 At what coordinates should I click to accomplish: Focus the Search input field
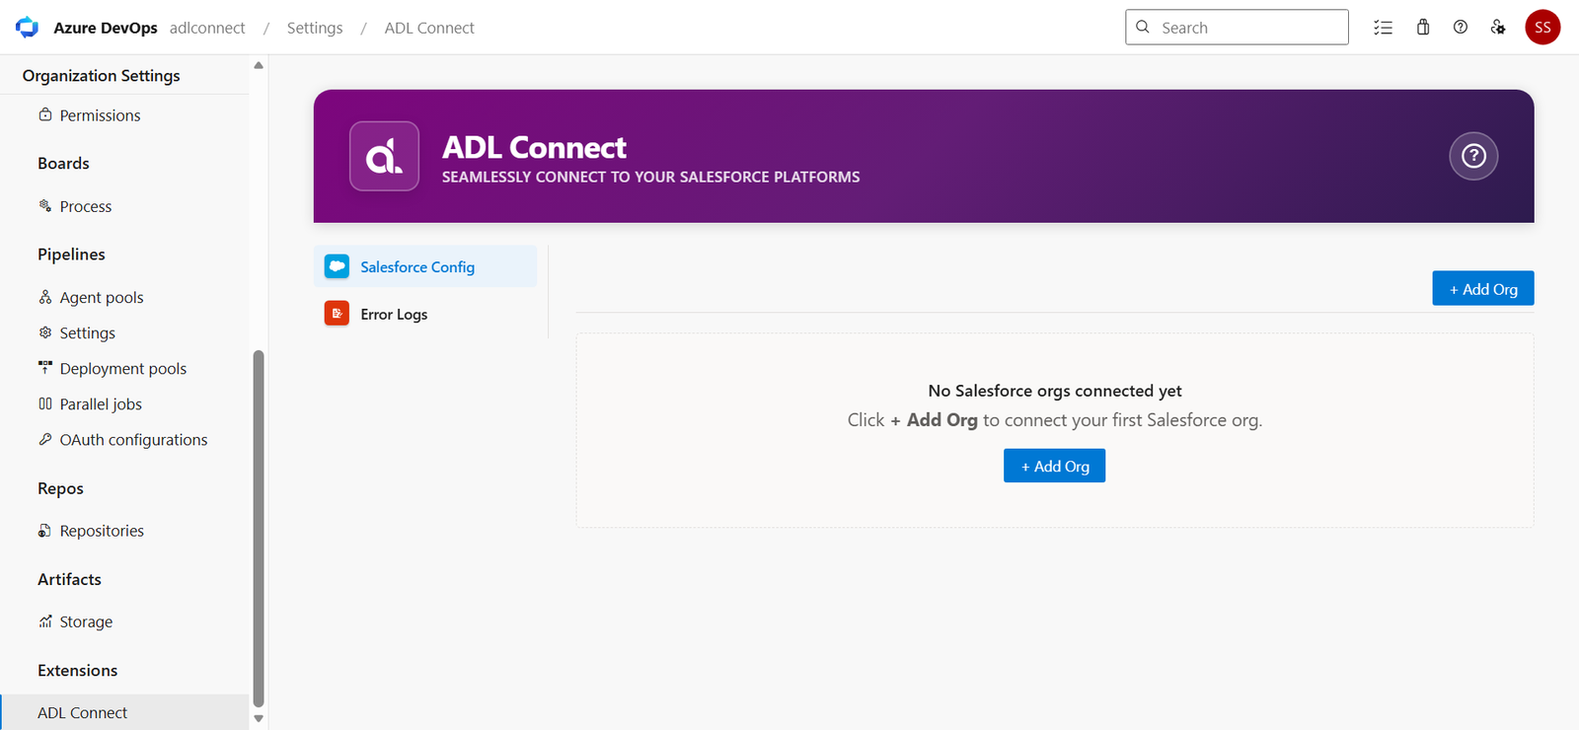[1237, 27]
